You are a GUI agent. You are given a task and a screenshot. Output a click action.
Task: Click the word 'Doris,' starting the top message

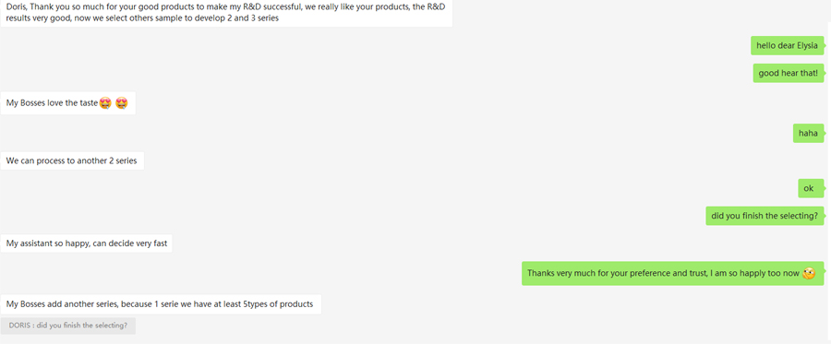17,8
